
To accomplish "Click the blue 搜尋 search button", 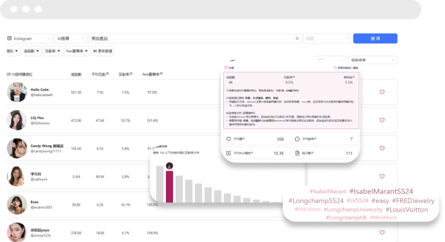I will [375, 38].
